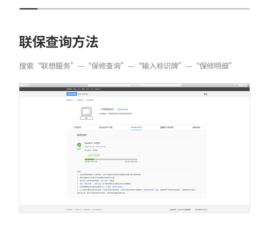The height and width of the screenshot is (231, 269).
Task: Click the browser show-tabs icon
Action: pos(245,85)
